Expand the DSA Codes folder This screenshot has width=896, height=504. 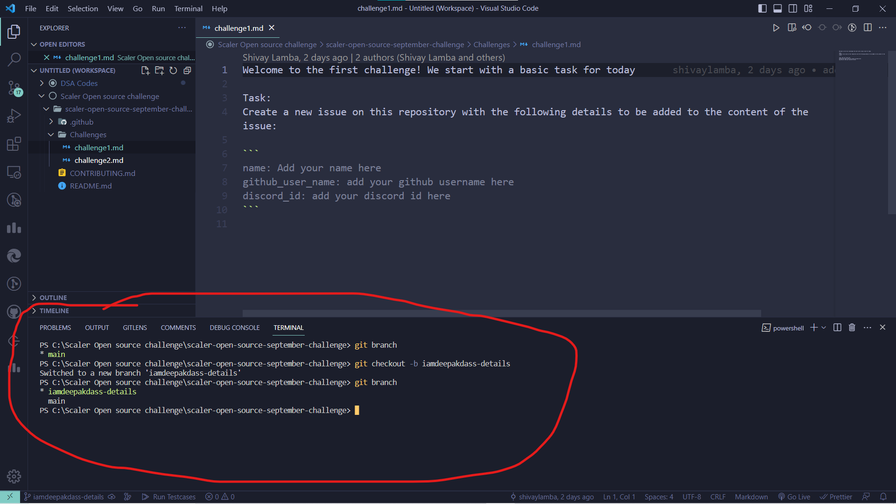coord(42,83)
